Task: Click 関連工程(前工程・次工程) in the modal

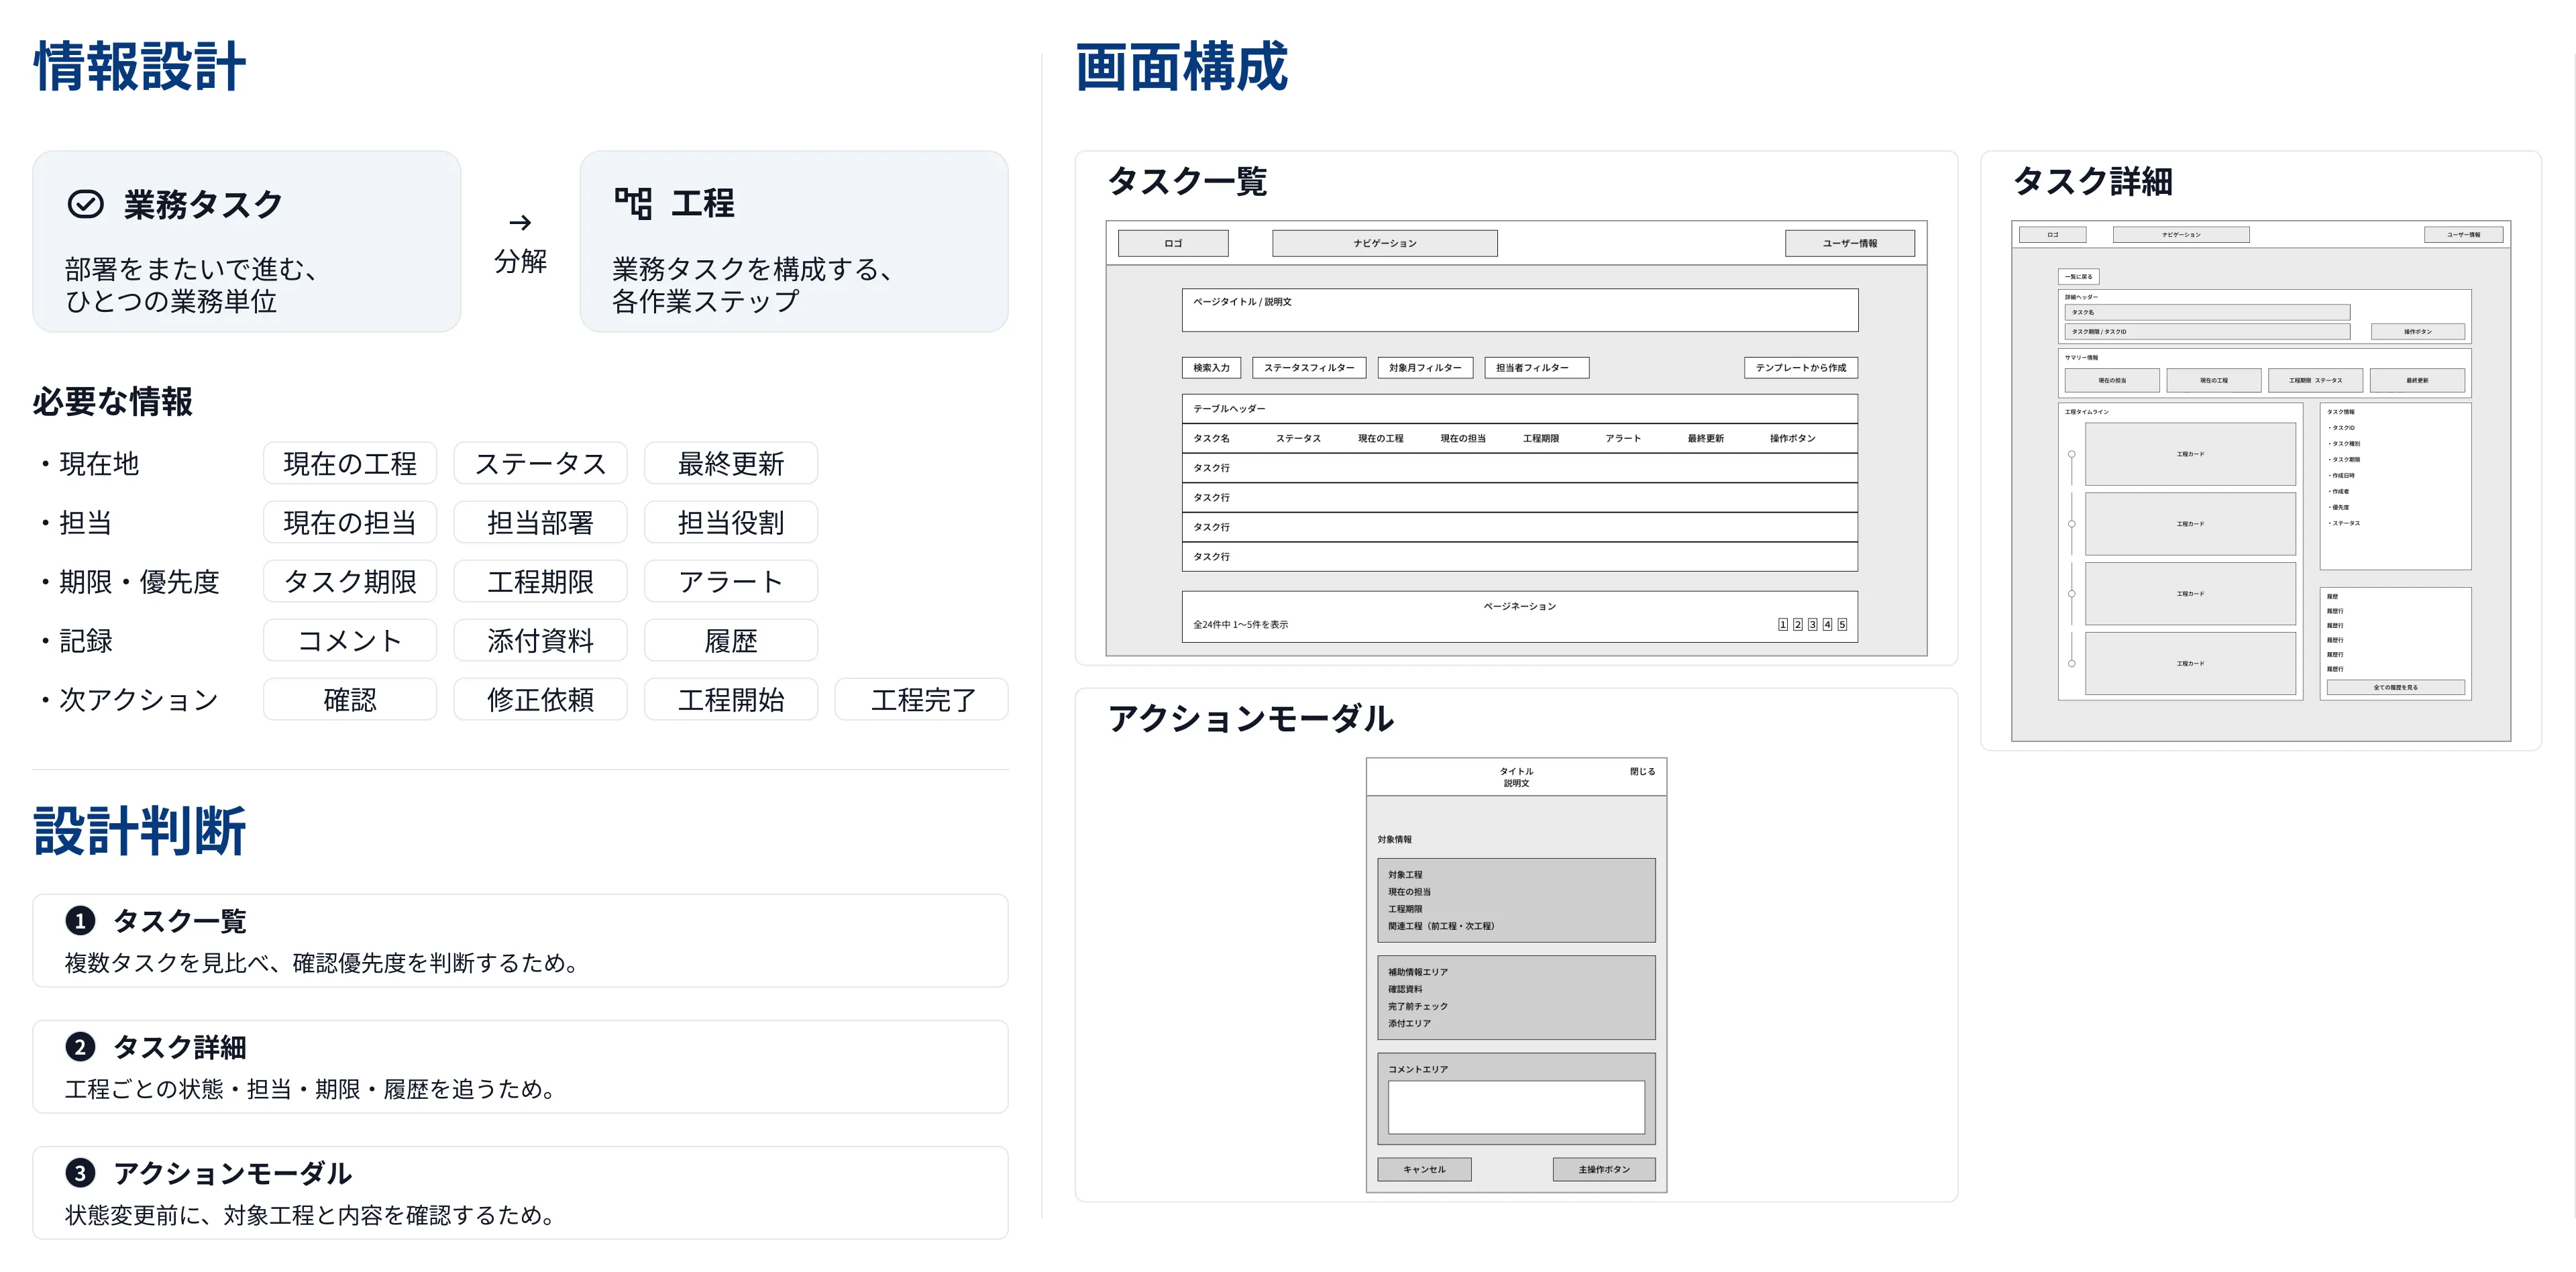Action: [x=1441, y=926]
